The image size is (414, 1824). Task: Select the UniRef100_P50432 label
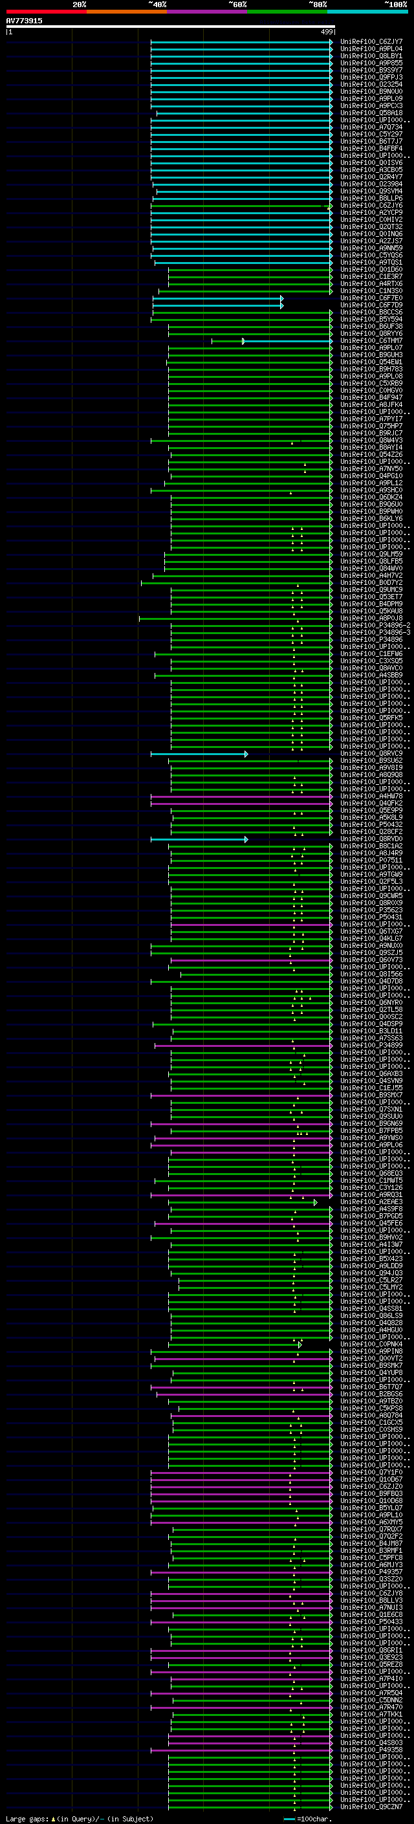coord(371,824)
